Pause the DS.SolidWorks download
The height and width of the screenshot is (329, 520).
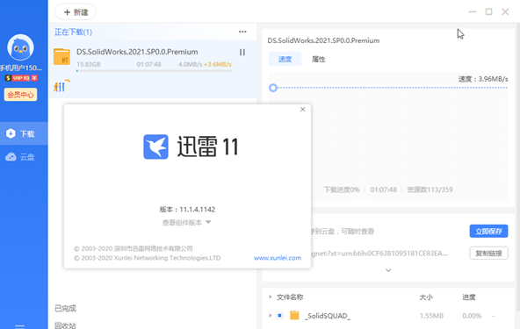coord(242,53)
